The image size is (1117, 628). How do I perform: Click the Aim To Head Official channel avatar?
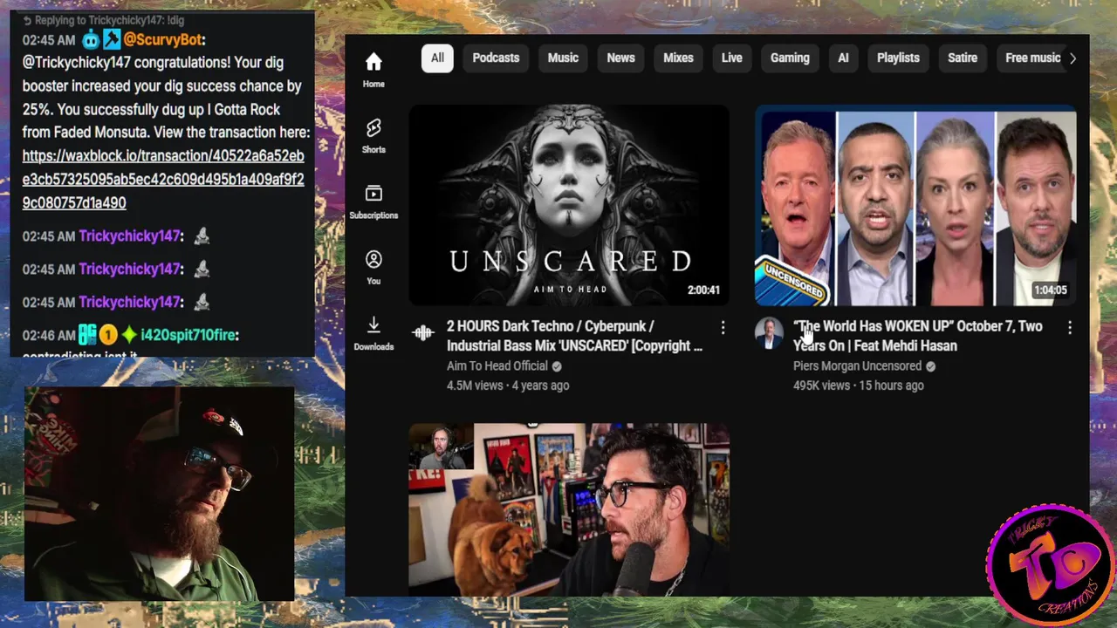[x=422, y=332]
